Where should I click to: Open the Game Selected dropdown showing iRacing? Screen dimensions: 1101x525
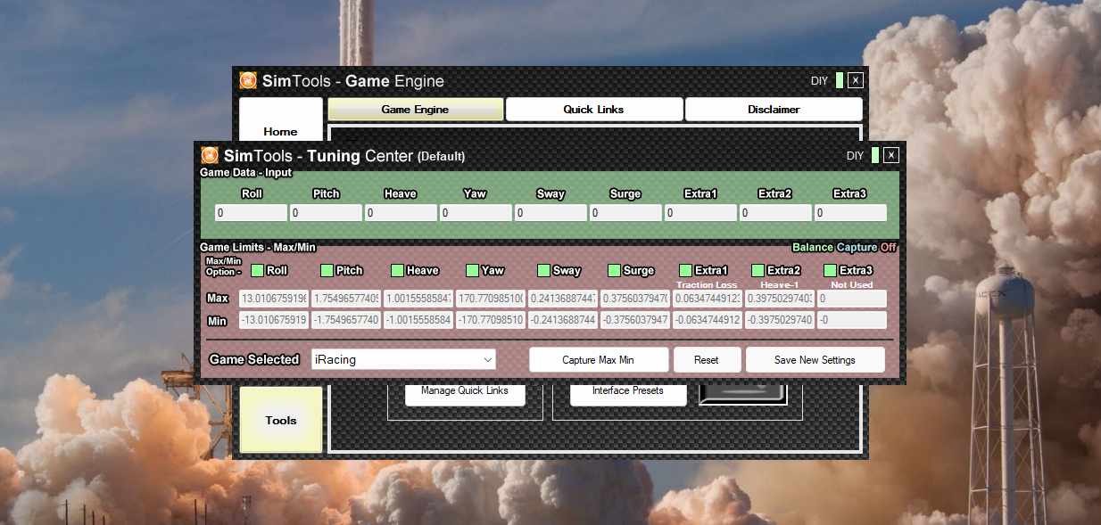pyautogui.click(x=403, y=360)
